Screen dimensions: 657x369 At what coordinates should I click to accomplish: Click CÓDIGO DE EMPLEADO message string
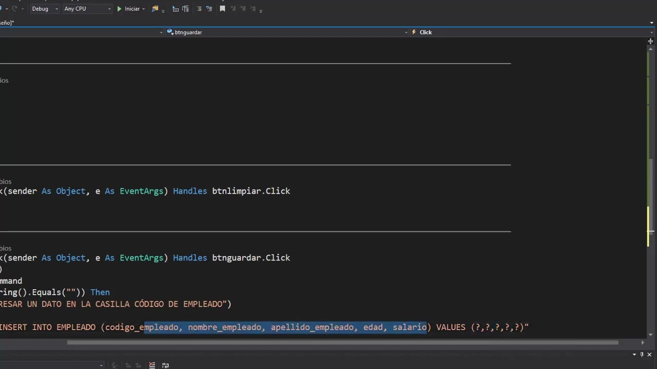pos(179,304)
